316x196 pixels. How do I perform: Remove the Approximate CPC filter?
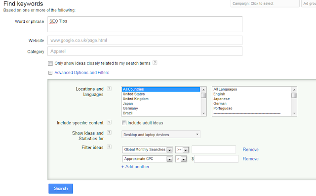pos(250,159)
